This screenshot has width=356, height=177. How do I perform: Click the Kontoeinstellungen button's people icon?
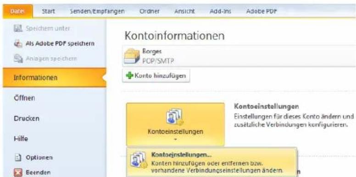[x=175, y=117]
